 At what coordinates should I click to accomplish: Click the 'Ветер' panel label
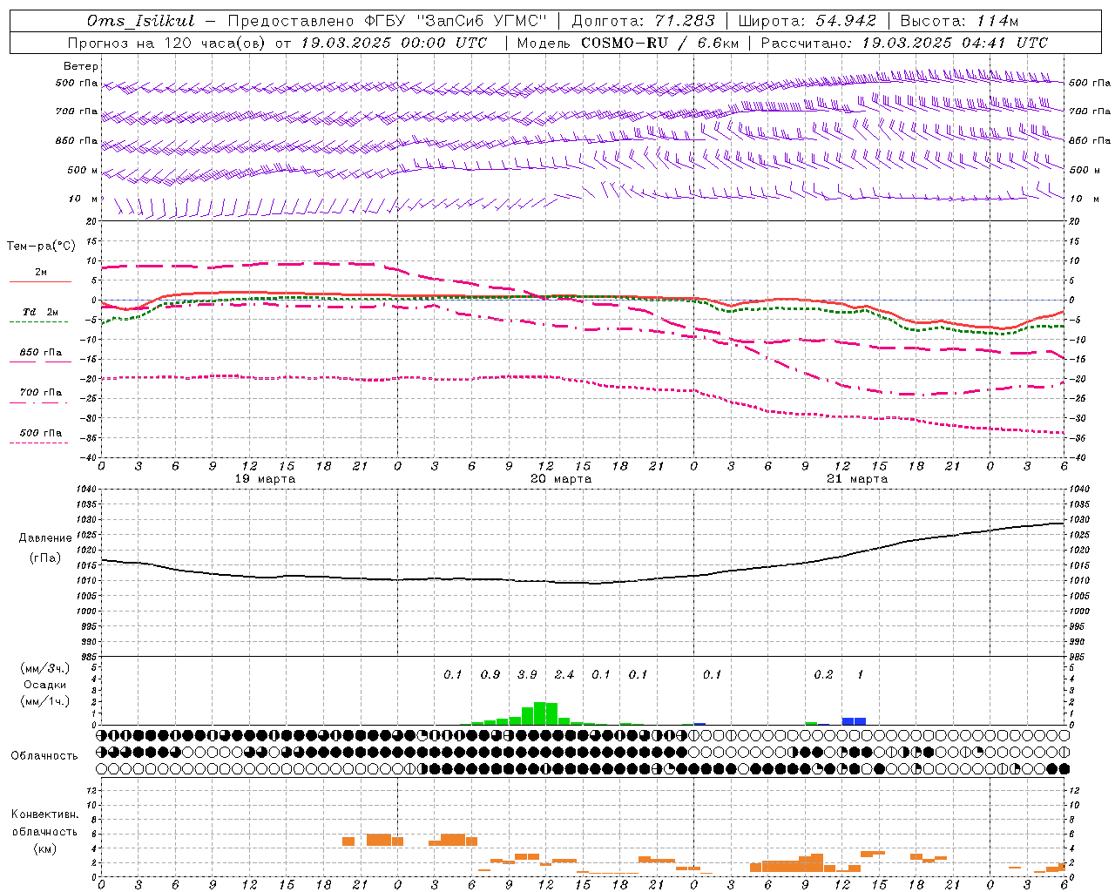click(81, 66)
